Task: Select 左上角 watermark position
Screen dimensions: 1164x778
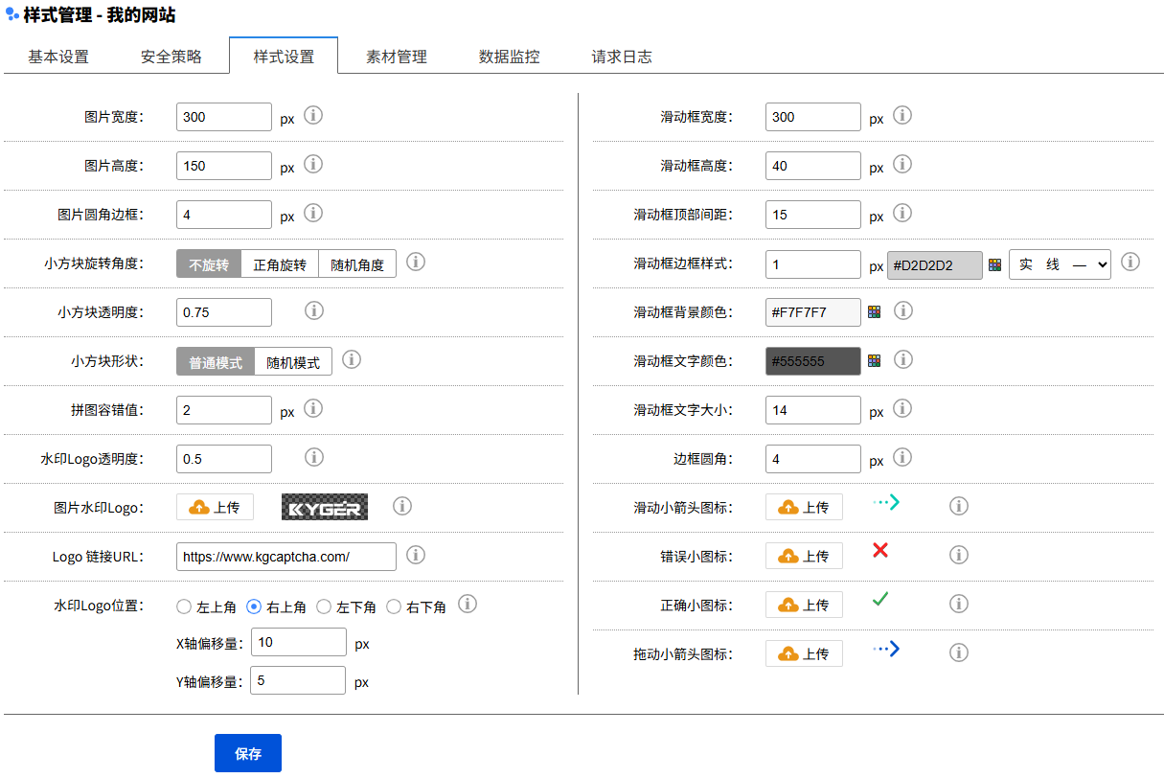Action: (x=184, y=606)
